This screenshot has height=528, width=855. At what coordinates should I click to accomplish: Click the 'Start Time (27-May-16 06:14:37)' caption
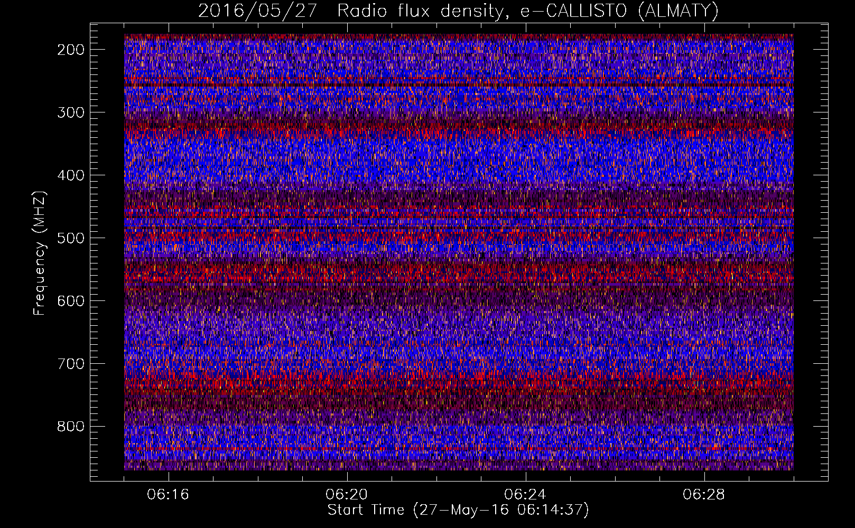[458, 510]
